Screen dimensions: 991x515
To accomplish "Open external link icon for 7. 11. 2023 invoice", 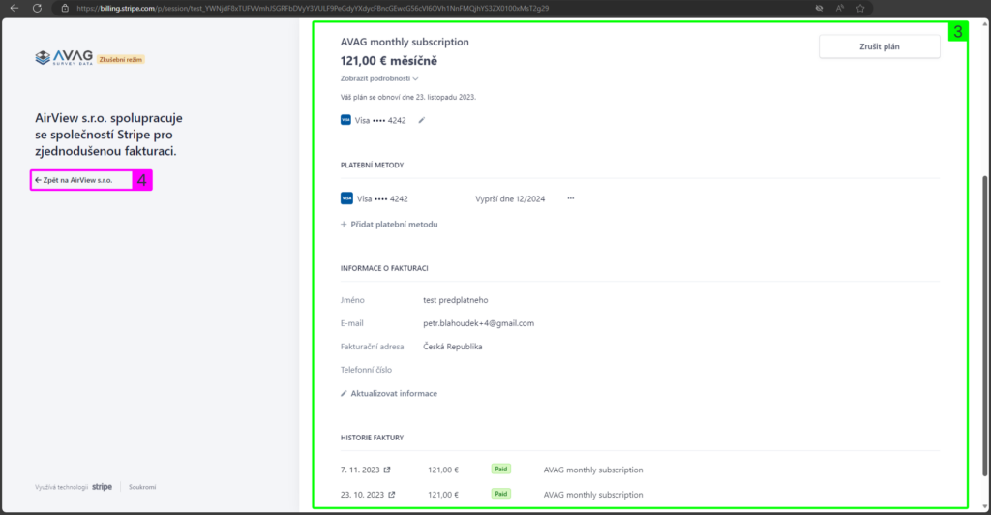I will click(388, 470).
